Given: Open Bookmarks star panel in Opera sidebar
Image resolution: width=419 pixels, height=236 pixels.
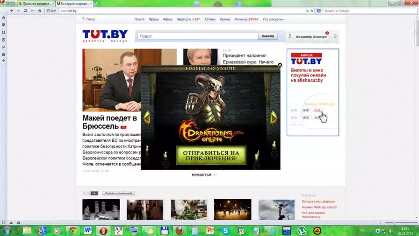Looking at the screenshot, I should point(3,17).
